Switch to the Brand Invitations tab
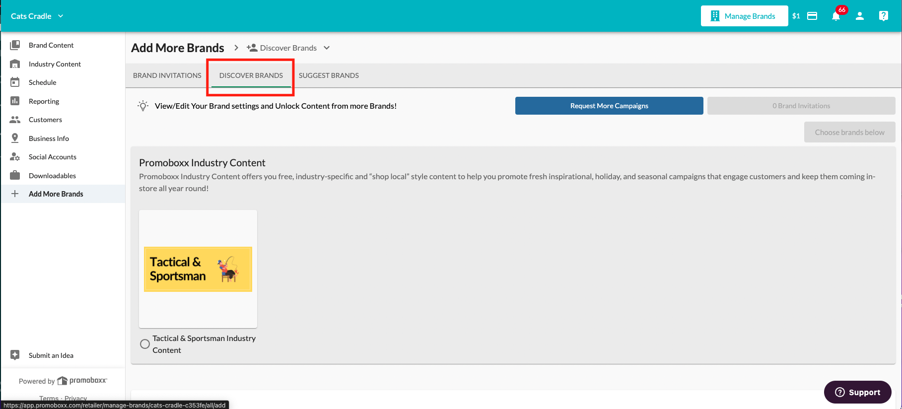902x409 pixels. click(x=167, y=75)
